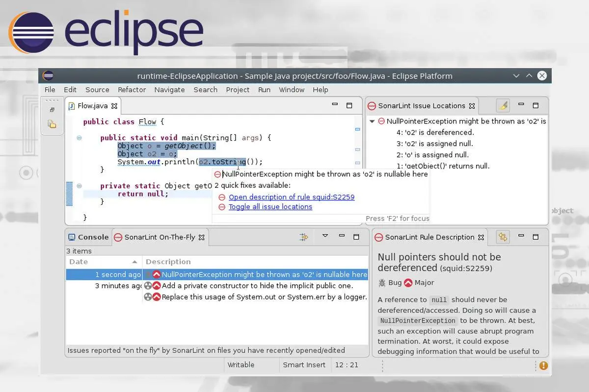Viewport: 589px width, 392px height.
Task: Select location '3: 'o2' is assigned null.'
Action: pyautogui.click(x=434, y=144)
